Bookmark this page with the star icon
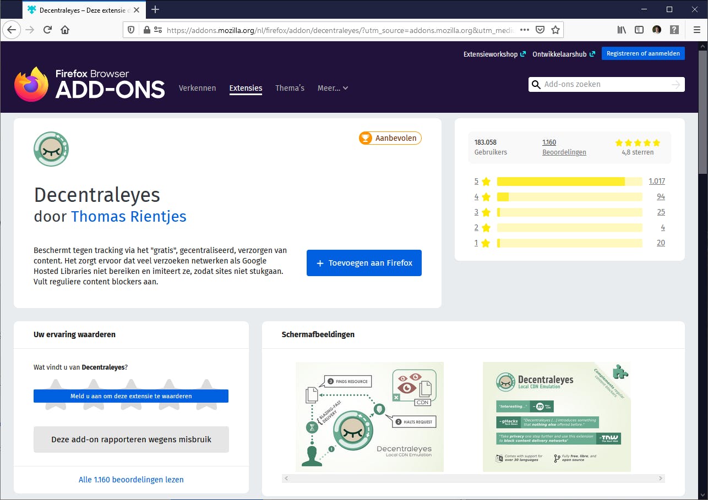Viewport: 708px width, 500px height. pyautogui.click(x=555, y=30)
